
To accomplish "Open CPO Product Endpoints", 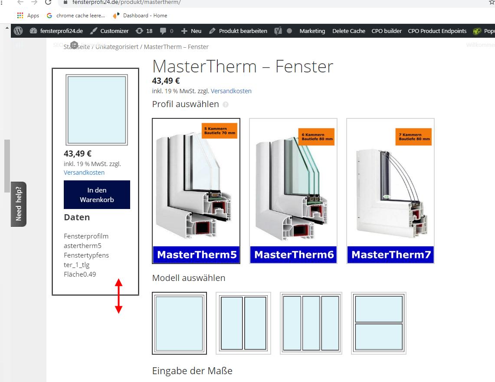I will point(437,31).
